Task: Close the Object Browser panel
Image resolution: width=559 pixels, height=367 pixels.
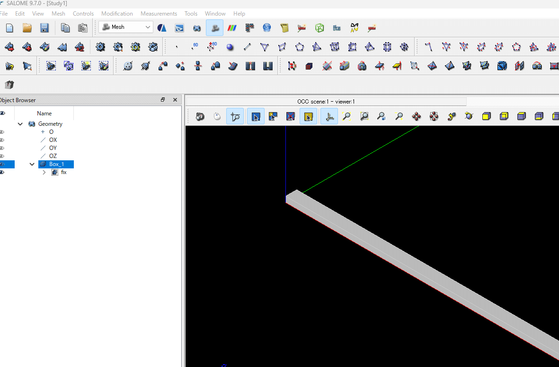Action: pos(175,100)
